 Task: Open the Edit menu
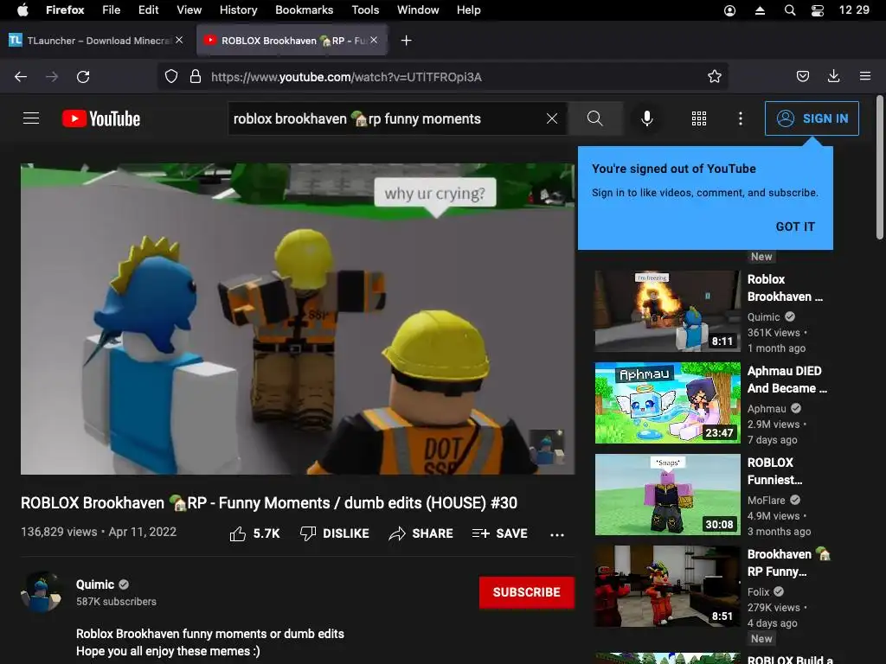coord(148,10)
